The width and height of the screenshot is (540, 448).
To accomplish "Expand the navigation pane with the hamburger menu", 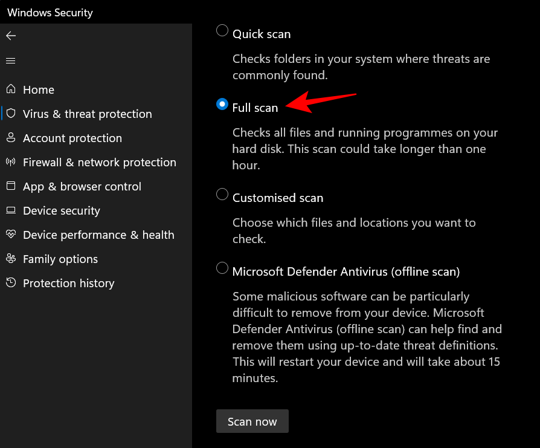I will coord(11,60).
